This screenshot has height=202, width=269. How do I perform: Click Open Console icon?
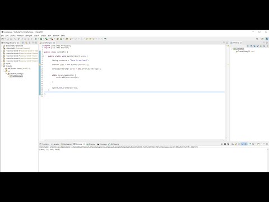(x=258, y=144)
